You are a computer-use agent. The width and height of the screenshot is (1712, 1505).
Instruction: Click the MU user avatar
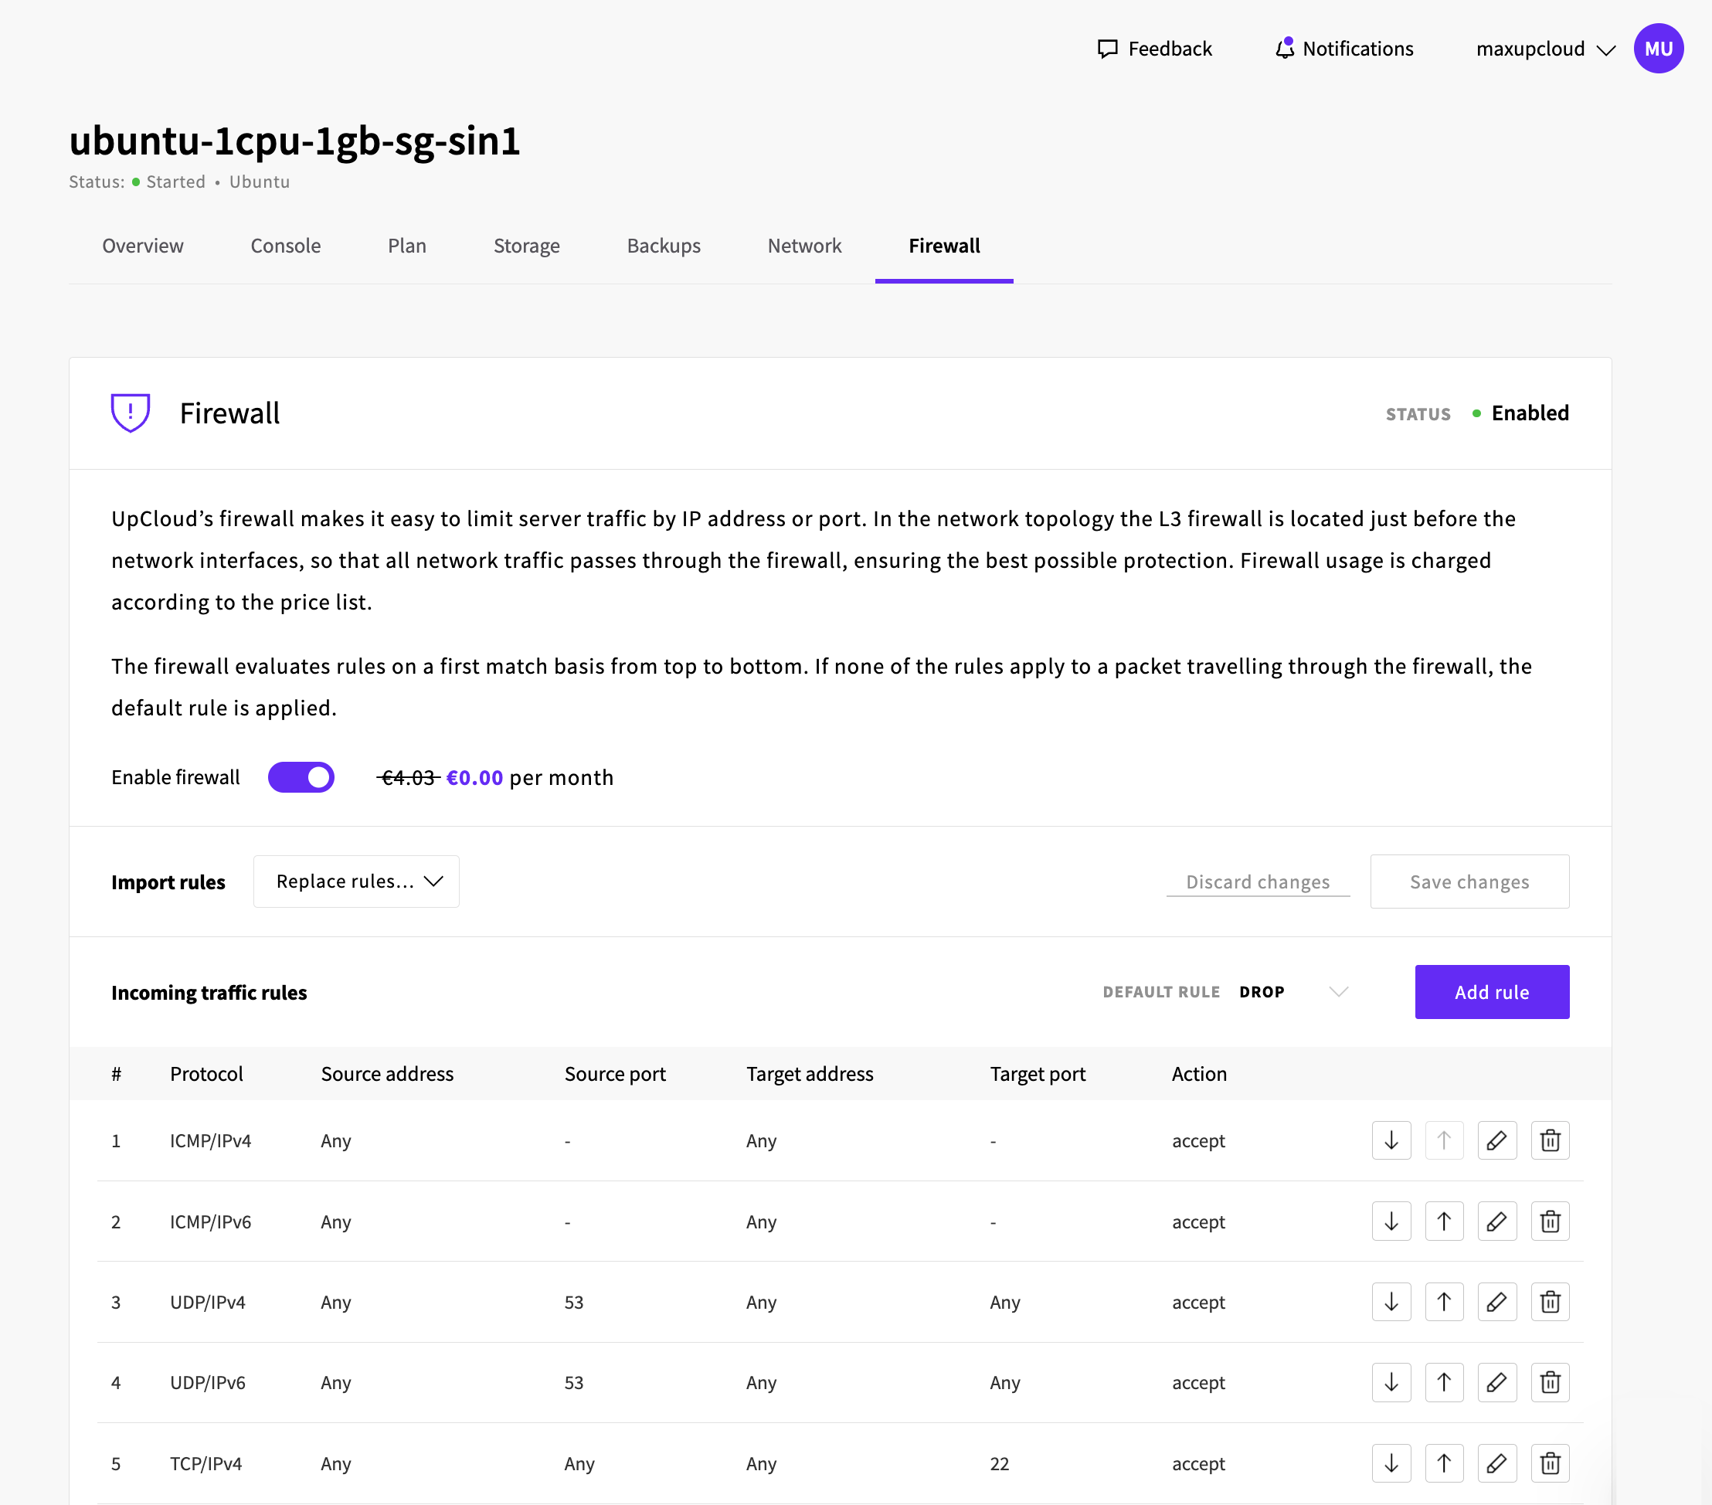pos(1658,49)
